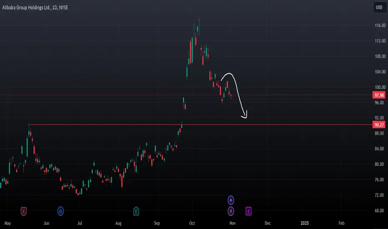The width and height of the screenshot is (388, 229).
Task: Click the Sep label on time axis
Action: [x=157, y=223]
